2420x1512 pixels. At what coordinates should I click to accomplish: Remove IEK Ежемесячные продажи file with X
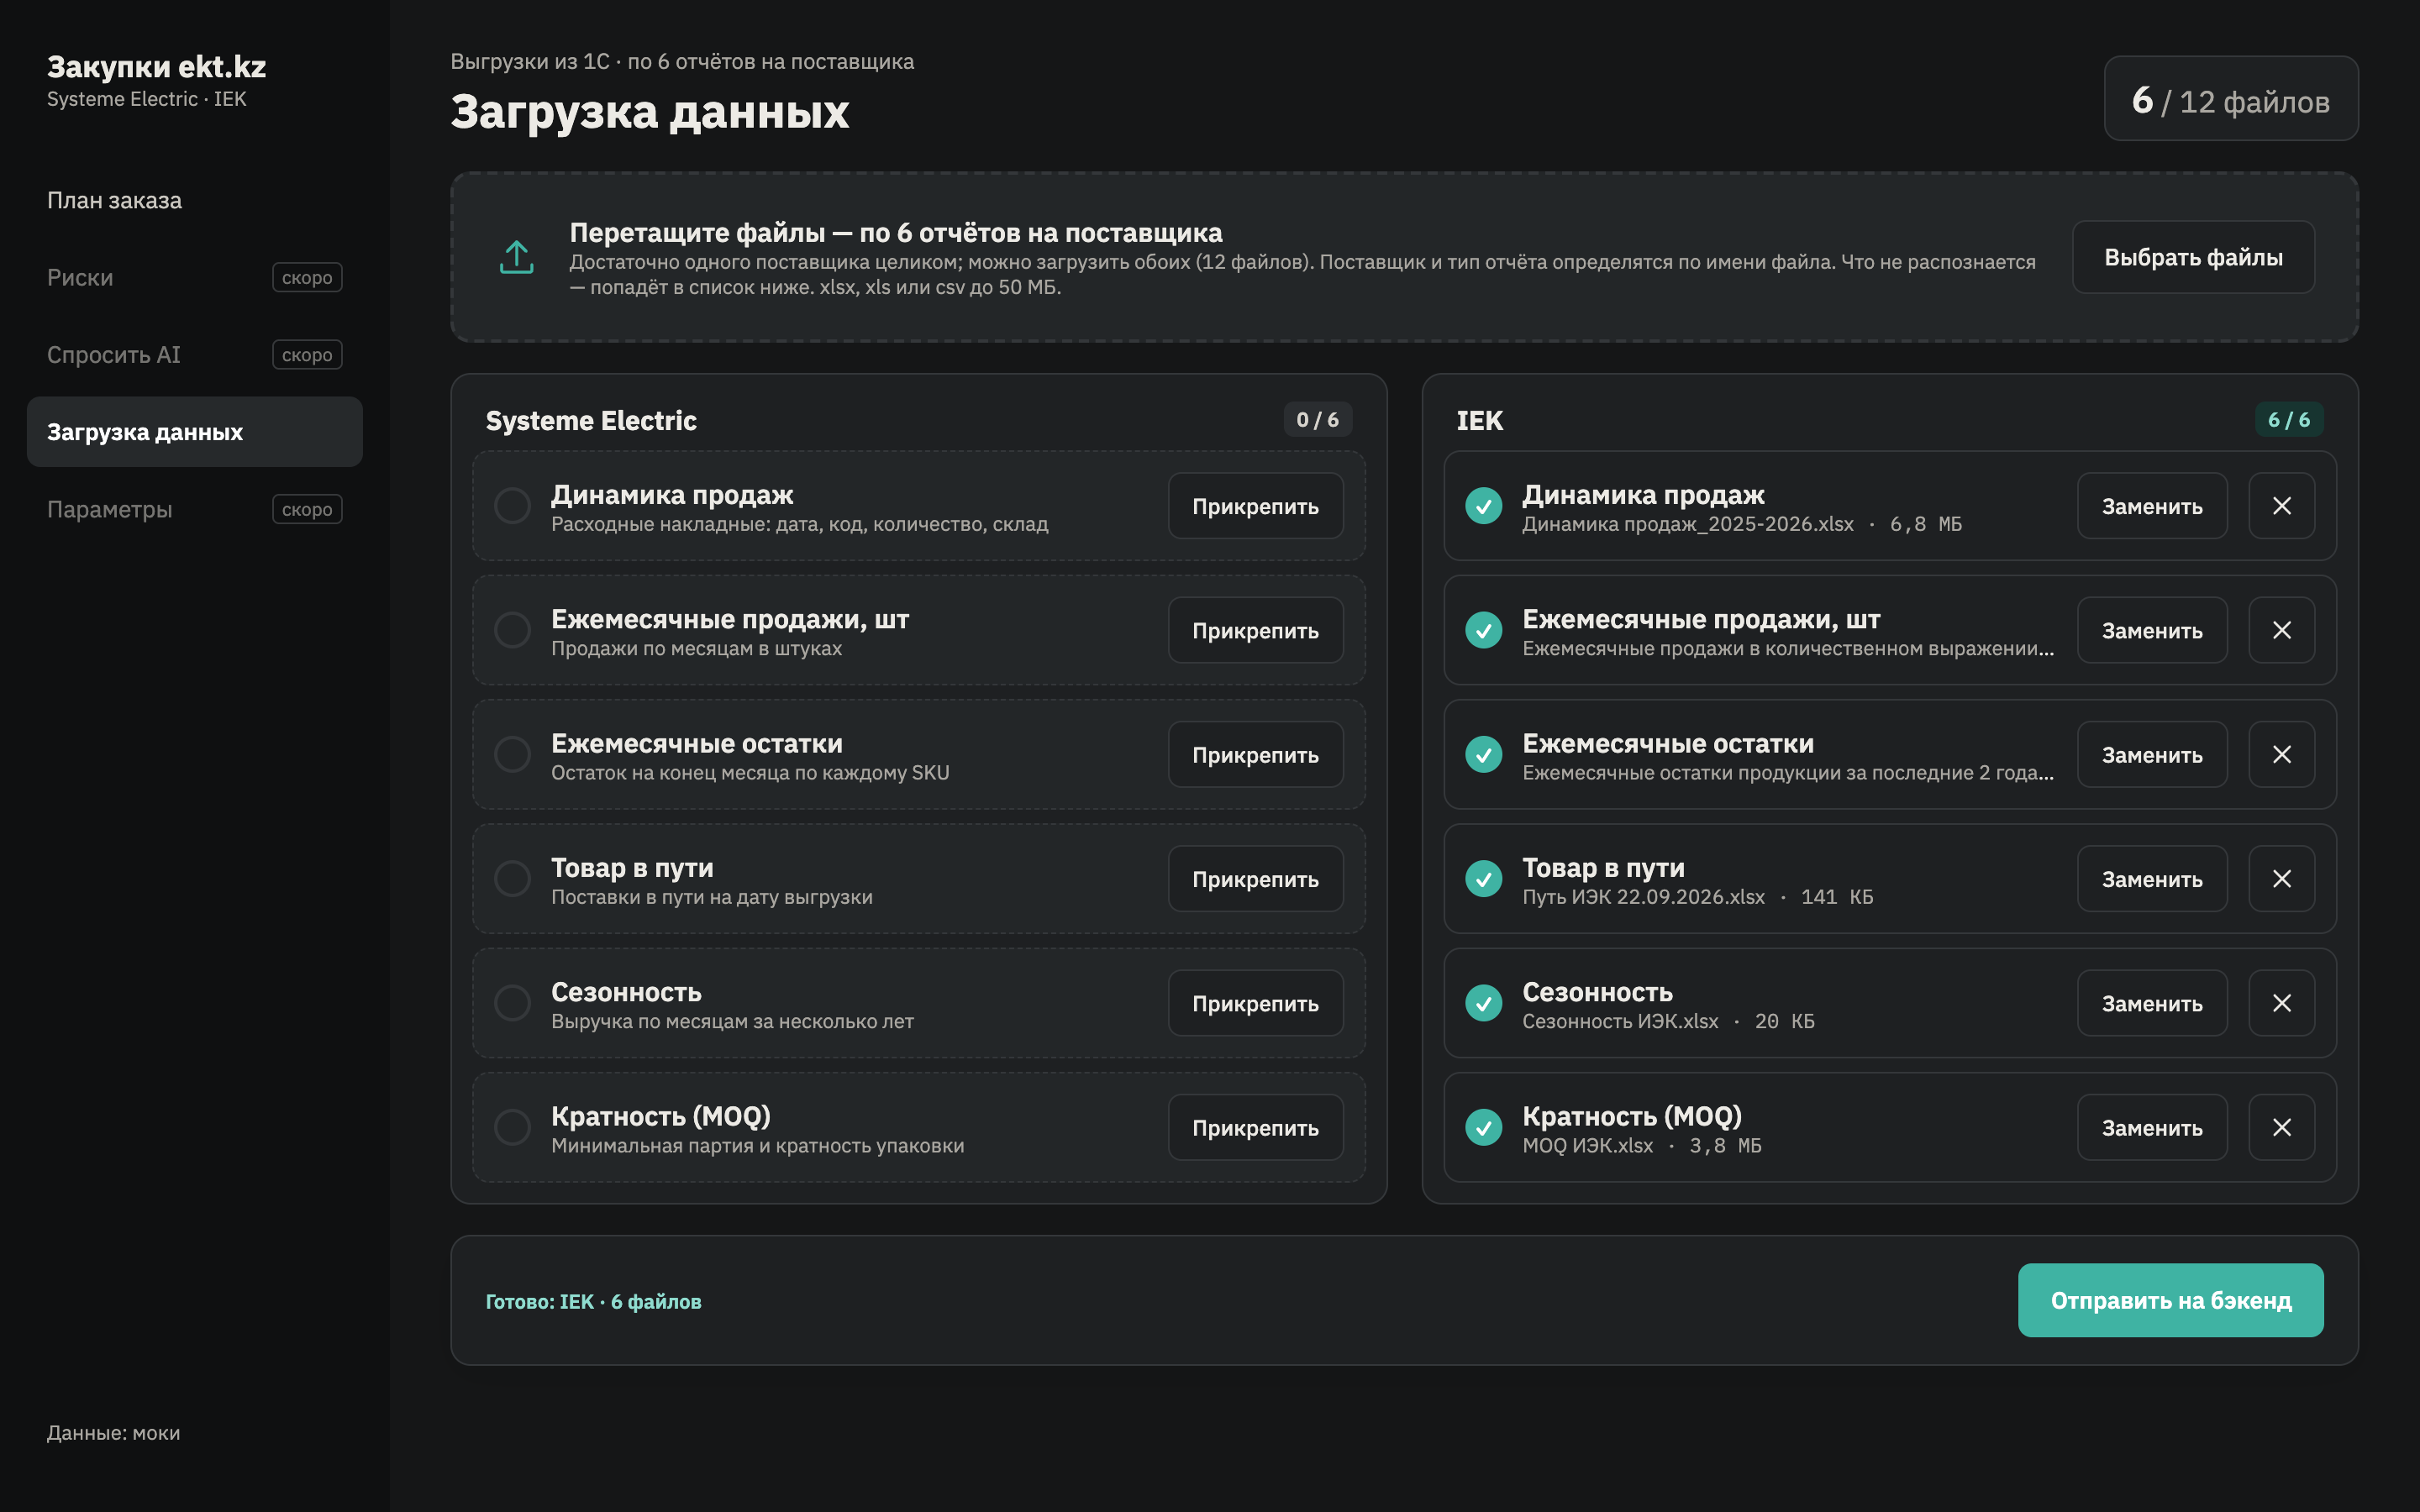tap(2281, 630)
